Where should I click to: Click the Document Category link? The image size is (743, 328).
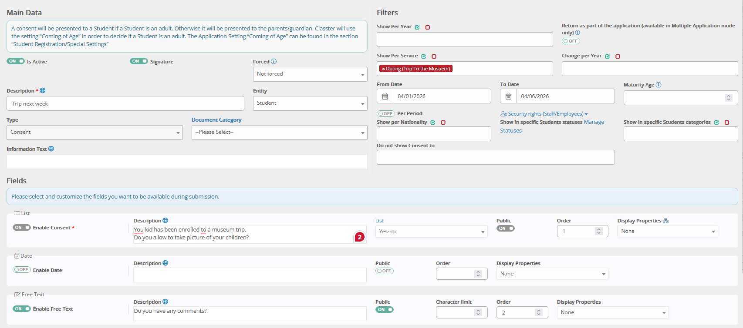216,120
